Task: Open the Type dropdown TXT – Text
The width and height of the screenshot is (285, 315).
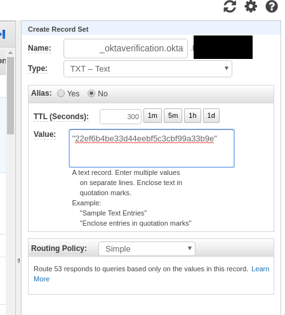Action: click(148, 68)
